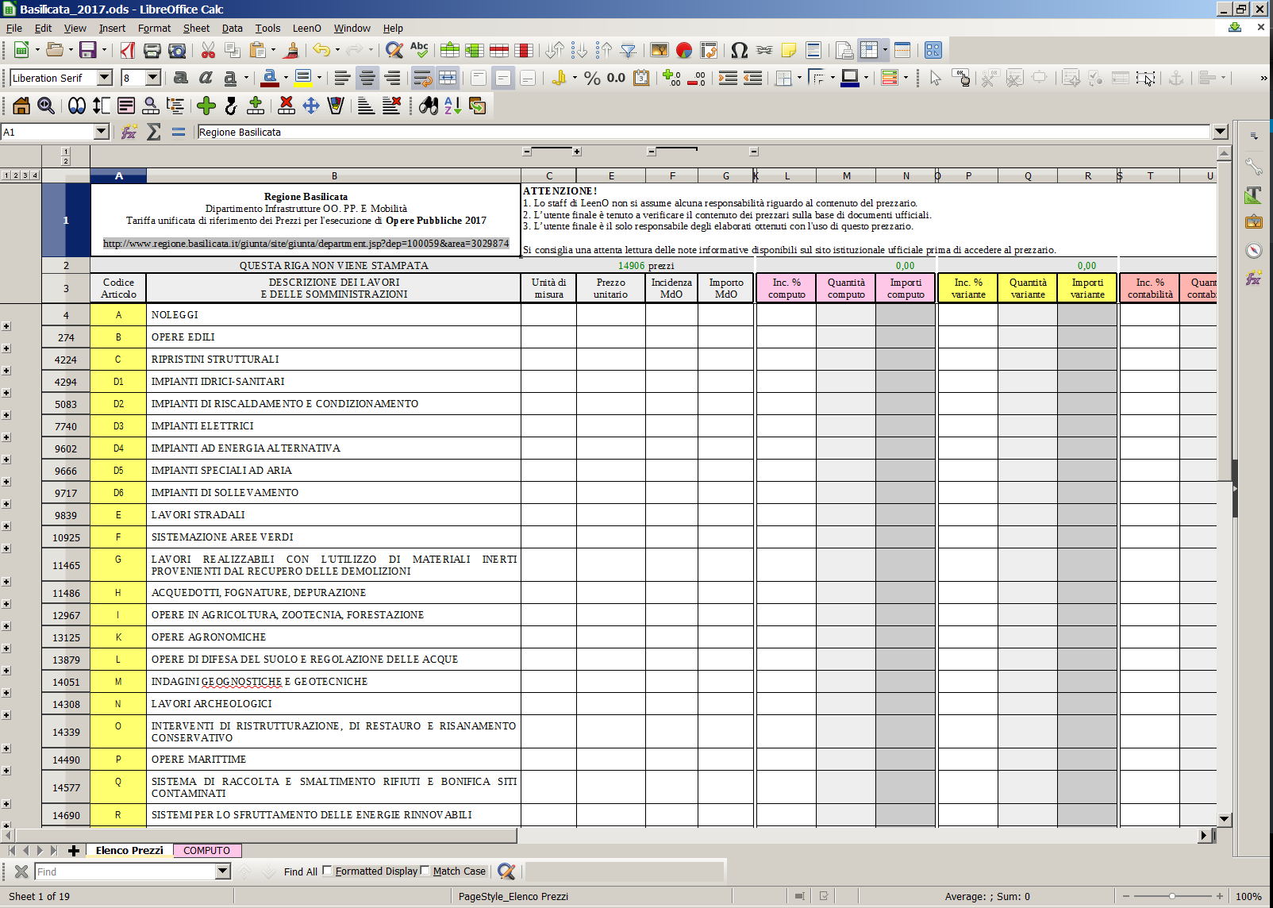Click the Insert Image icon
Viewport: 1273px width, 908px height.
pos(659,50)
